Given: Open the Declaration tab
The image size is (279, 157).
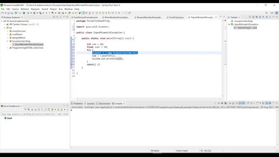Looking at the screenshot, I should click(x=103, y=103).
